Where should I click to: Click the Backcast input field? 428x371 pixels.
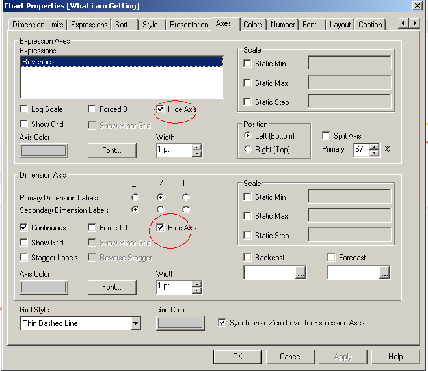[x=270, y=272]
